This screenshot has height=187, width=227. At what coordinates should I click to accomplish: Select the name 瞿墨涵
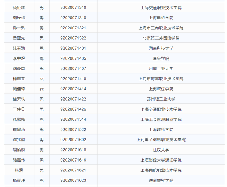[x=19, y=130]
